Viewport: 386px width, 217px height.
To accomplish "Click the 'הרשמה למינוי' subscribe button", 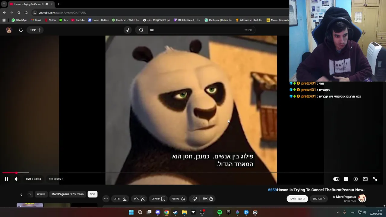I will pos(297,199).
